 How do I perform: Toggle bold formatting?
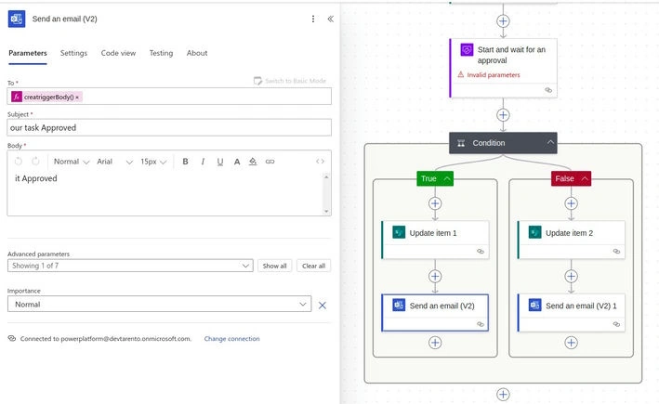[185, 162]
